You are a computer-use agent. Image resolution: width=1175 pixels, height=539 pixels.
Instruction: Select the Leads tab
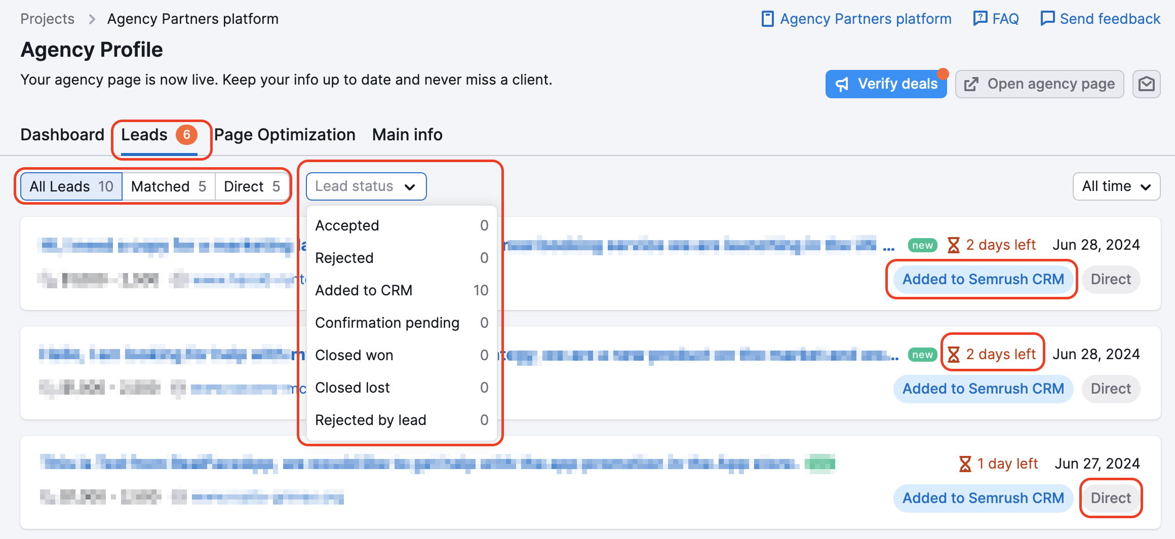159,135
